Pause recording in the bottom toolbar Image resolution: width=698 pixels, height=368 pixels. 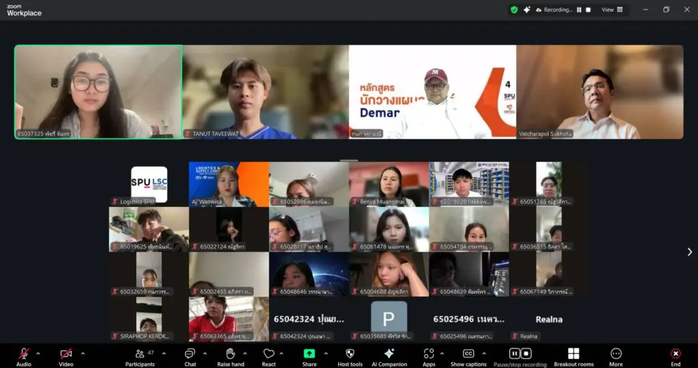(x=515, y=354)
